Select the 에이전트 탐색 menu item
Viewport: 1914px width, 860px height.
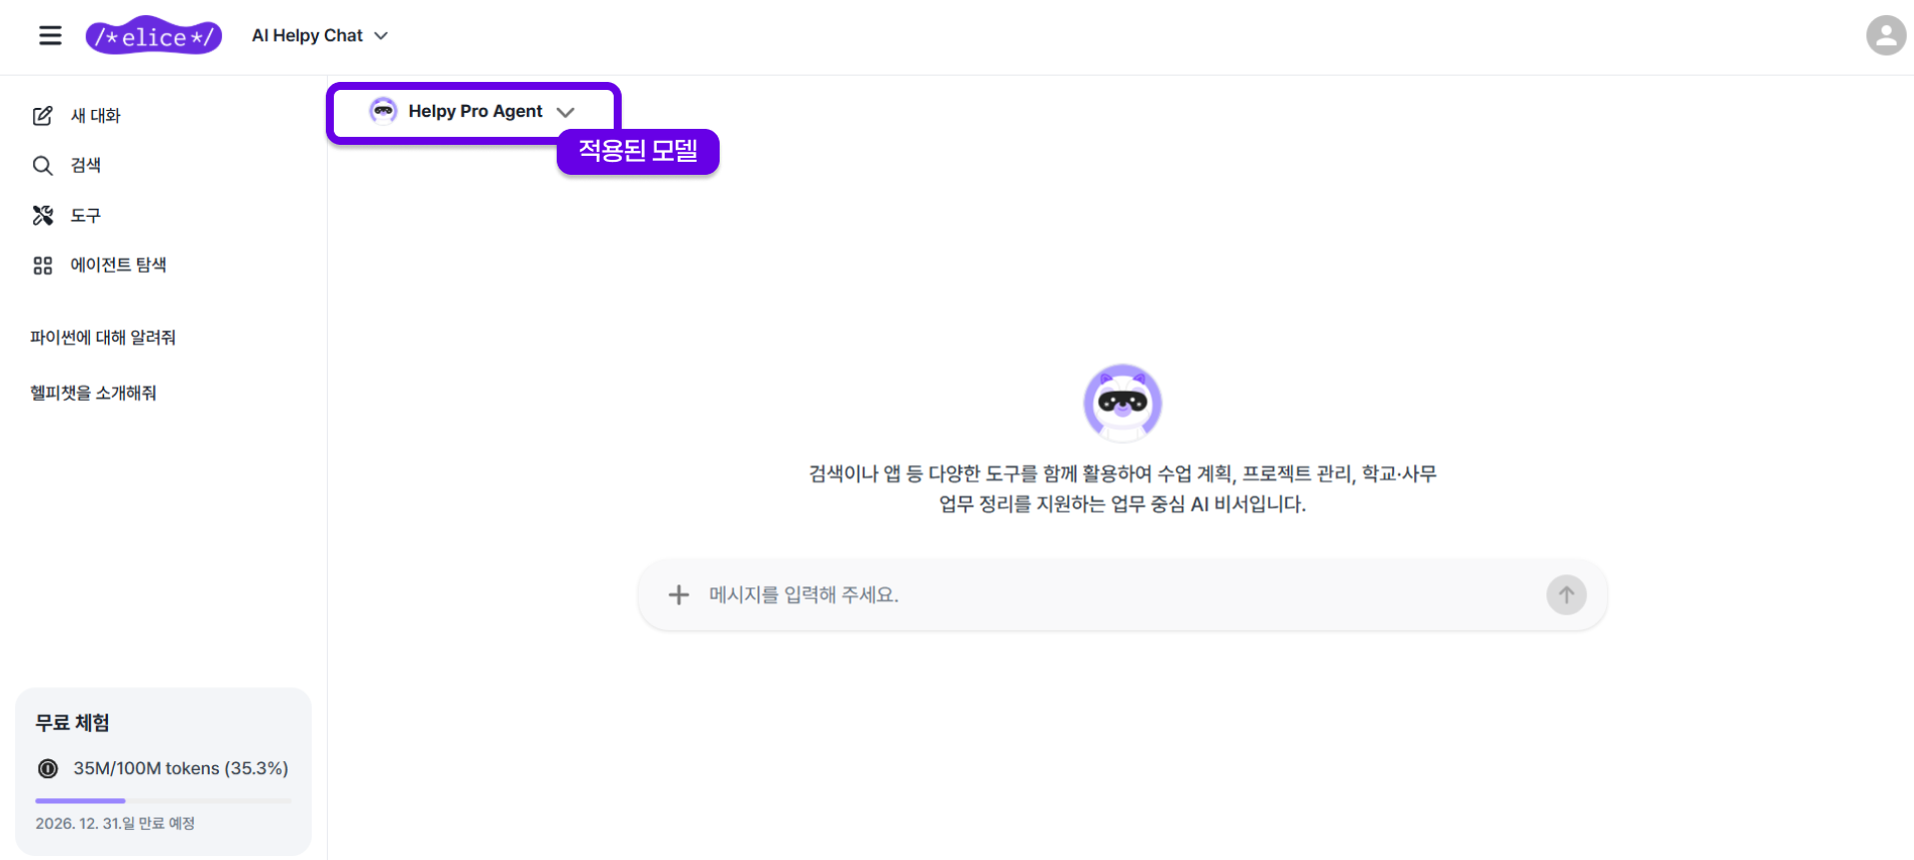(x=118, y=266)
